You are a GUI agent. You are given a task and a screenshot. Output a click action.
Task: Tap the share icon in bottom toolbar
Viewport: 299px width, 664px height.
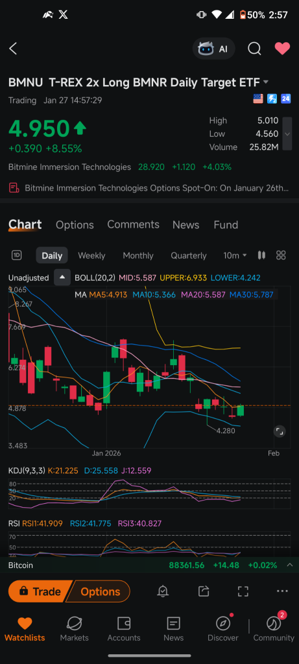pos(203,591)
